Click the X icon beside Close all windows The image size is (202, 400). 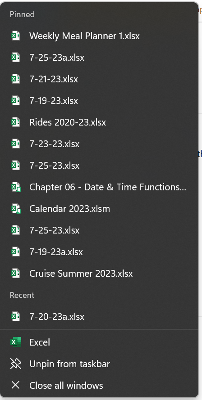(x=16, y=385)
